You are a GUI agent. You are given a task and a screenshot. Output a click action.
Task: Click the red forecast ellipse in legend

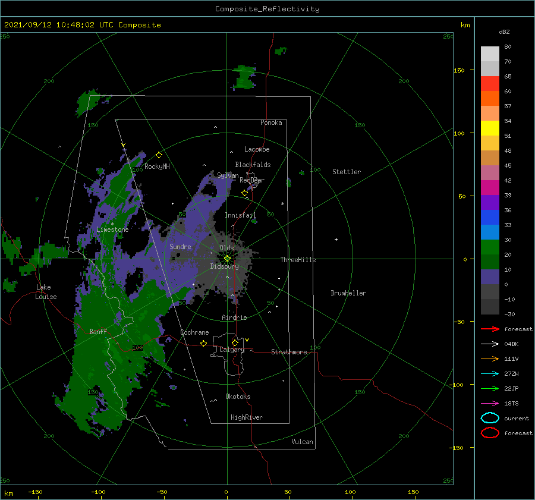(490, 433)
